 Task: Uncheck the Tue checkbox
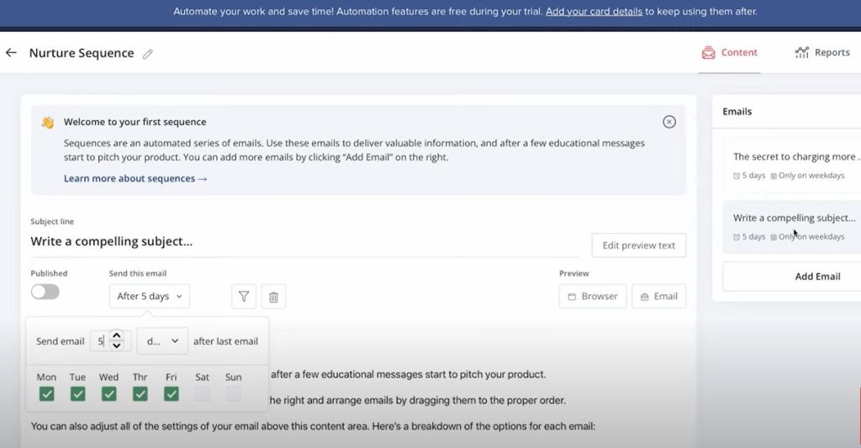click(x=78, y=393)
